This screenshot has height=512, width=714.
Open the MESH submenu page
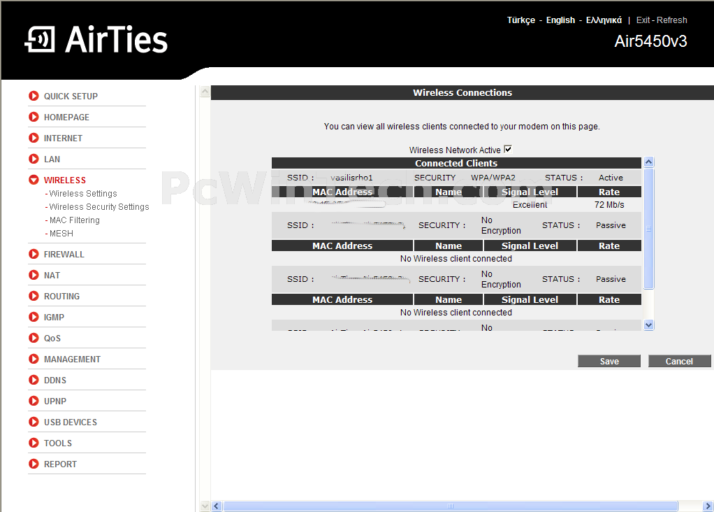pos(61,234)
